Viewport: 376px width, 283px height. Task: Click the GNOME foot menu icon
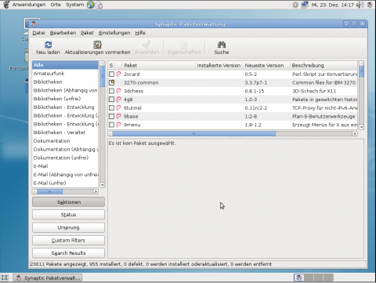[x=6, y=5]
